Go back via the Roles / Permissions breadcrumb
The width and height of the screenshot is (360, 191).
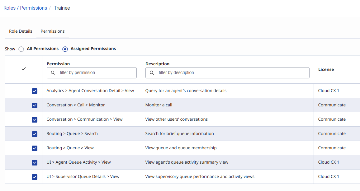point(25,8)
